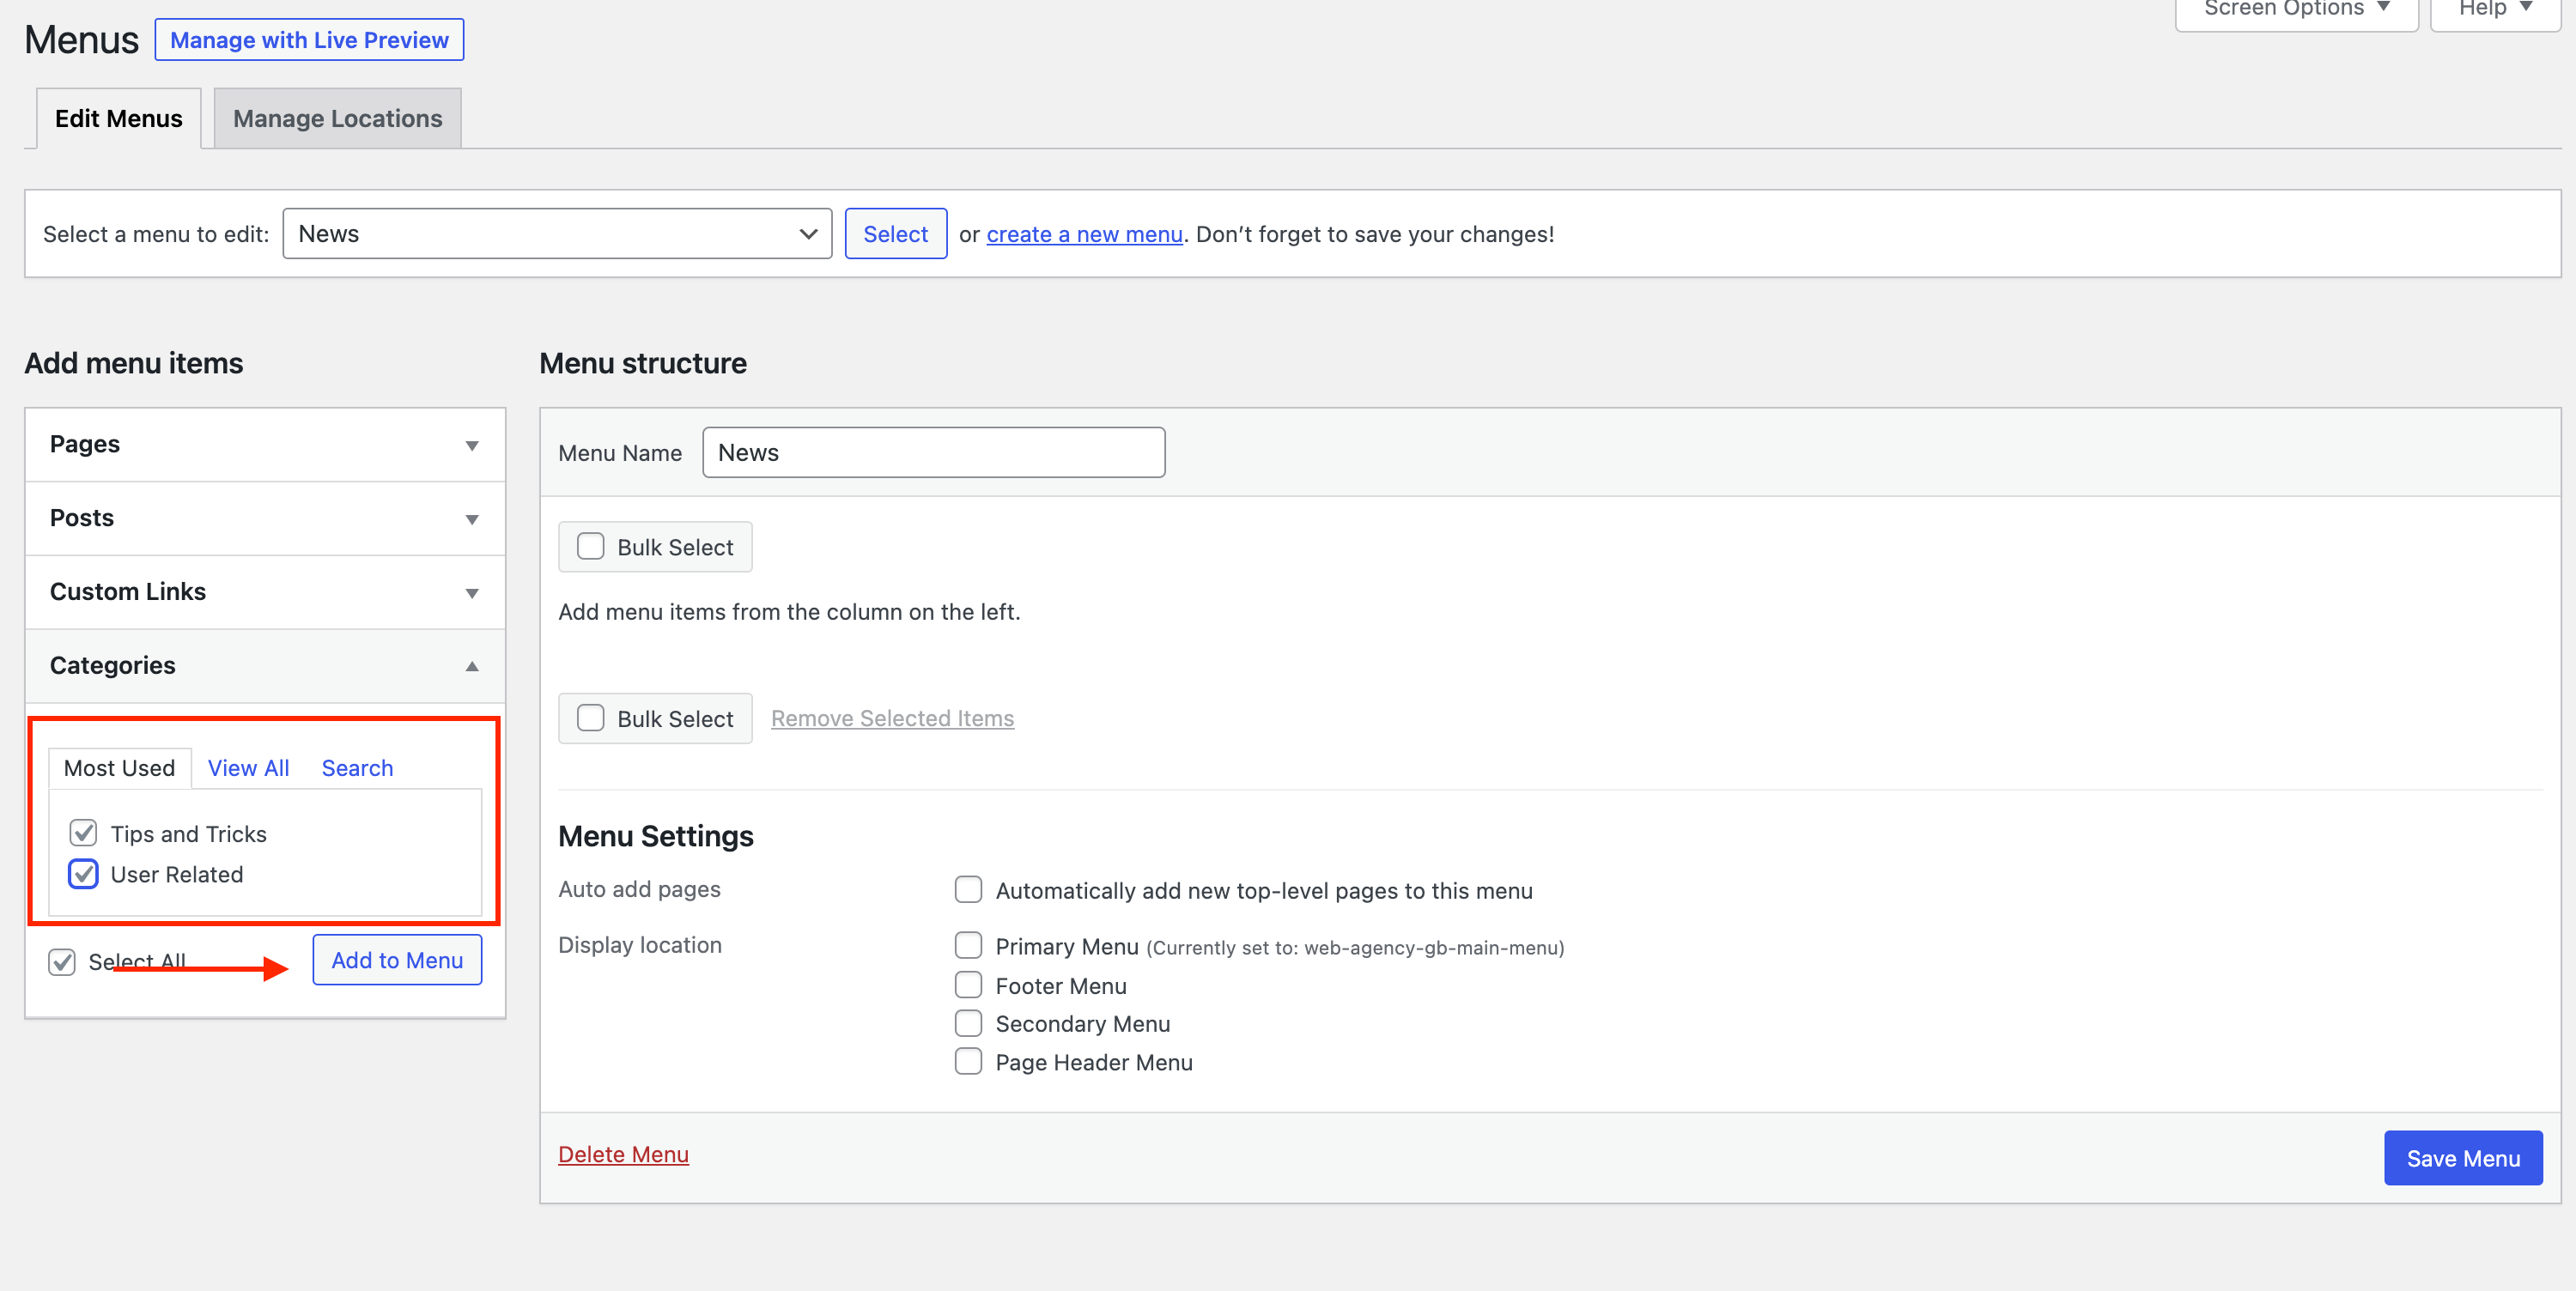Switch to Manage Locations tab
2576x1291 pixels.
[x=337, y=119]
